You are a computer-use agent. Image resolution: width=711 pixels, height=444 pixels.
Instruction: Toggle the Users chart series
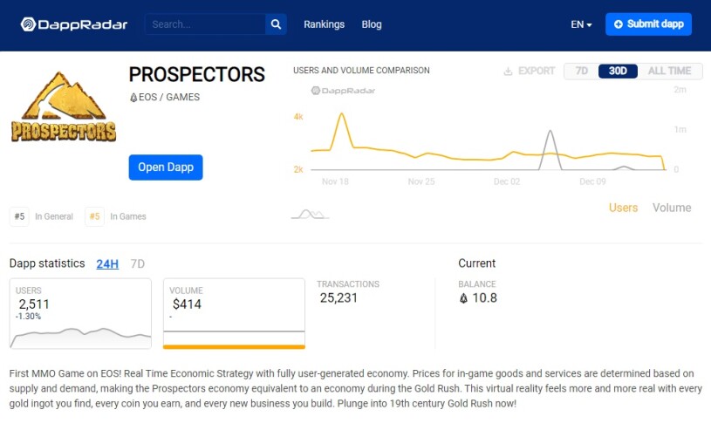(623, 208)
